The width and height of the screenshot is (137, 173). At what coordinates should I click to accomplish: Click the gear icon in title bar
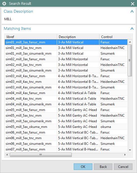pyautogui.click(x=4, y=4)
